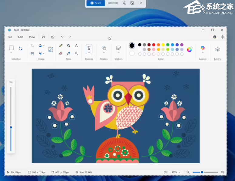Click the Save icon in title bar
This screenshot has height=181, width=235.
(43, 37)
